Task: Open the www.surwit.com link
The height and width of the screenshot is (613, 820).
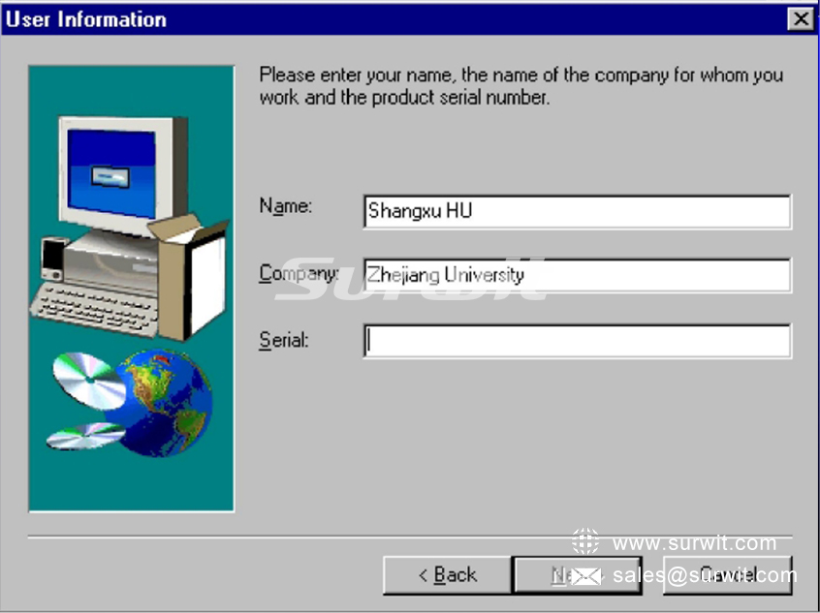Action: (694, 543)
